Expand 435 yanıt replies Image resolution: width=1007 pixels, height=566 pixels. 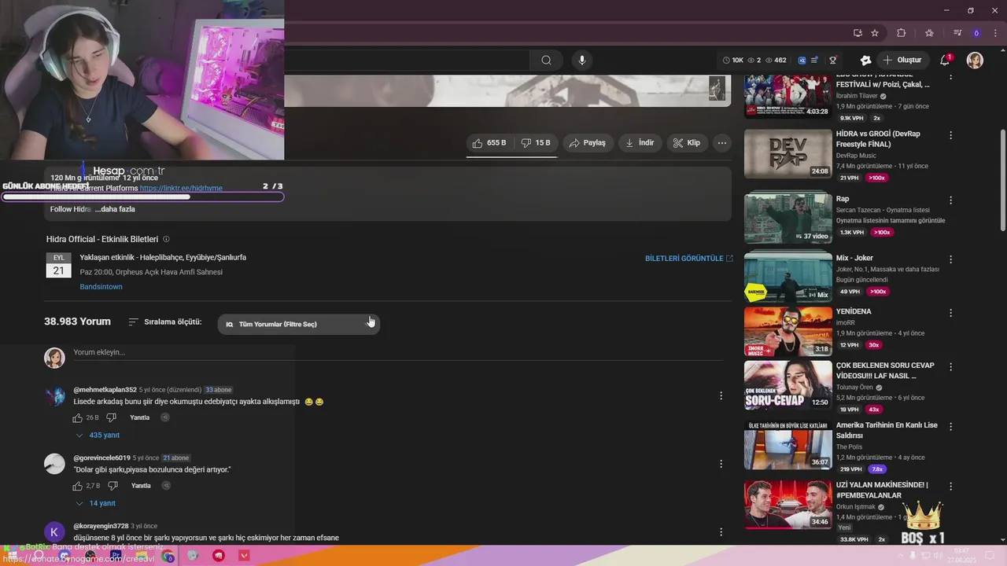tap(98, 436)
